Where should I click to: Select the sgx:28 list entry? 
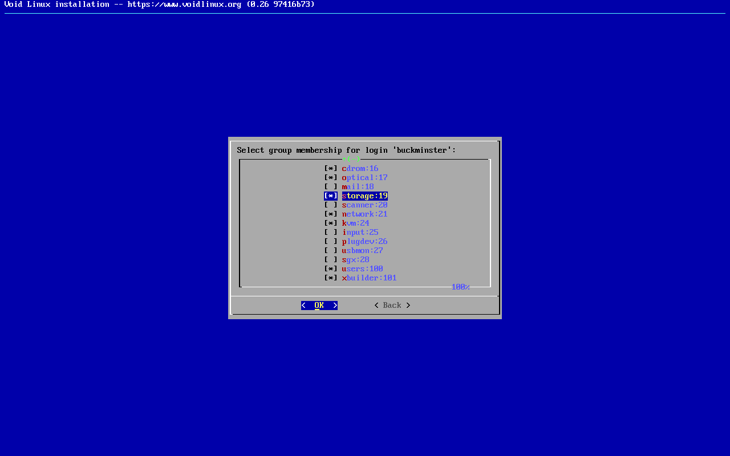tap(355, 260)
